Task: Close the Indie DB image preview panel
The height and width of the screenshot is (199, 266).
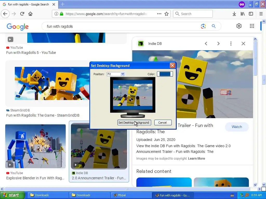Action: pyautogui.click(x=243, y=44)
